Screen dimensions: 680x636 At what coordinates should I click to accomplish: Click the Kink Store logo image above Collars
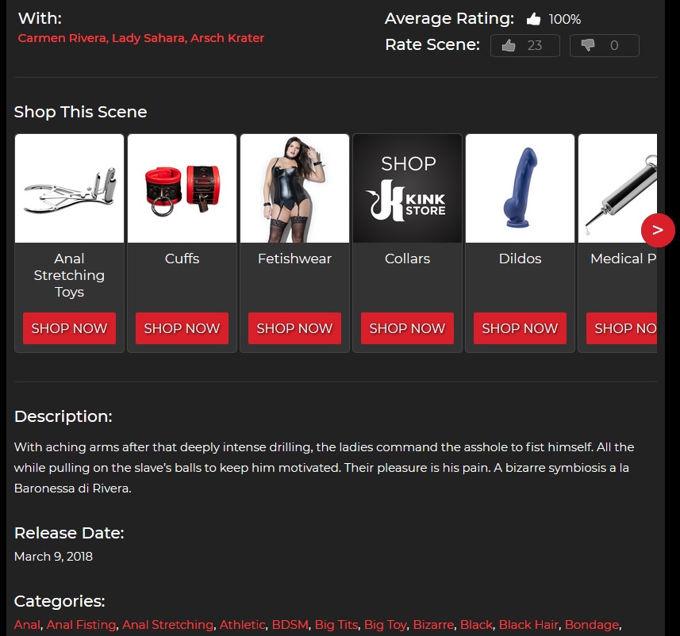pos(408,189)
